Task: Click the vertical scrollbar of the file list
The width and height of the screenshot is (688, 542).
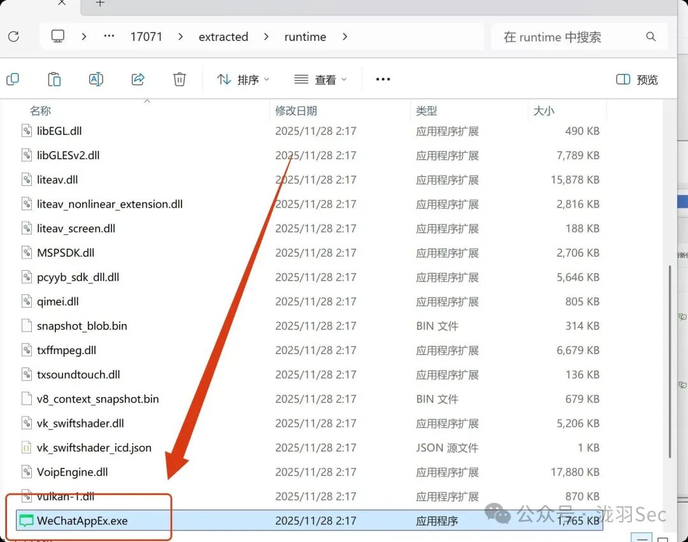Action: click(x=670, y=362)
